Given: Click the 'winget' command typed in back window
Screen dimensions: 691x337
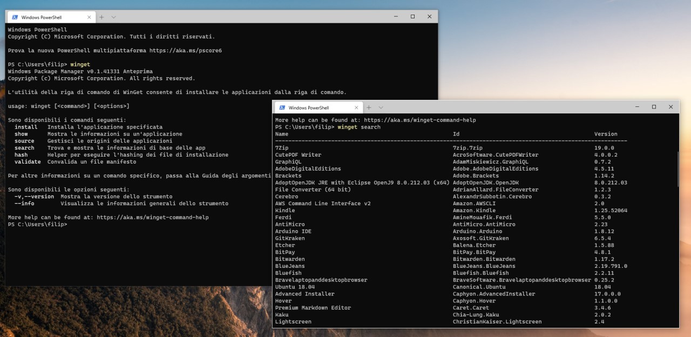Looking at the screenshot, I should [80, 64].
